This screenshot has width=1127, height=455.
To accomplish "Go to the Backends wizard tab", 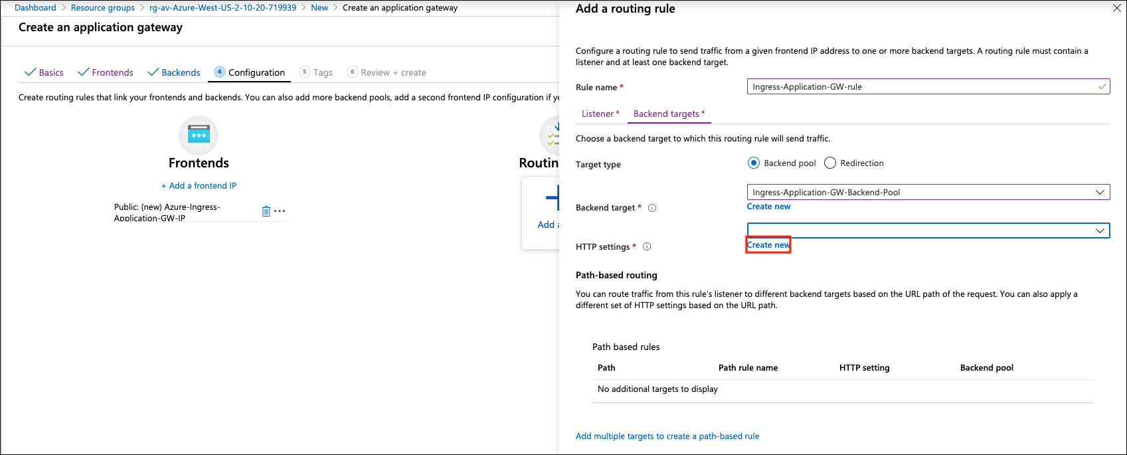I will coord(174,72).
